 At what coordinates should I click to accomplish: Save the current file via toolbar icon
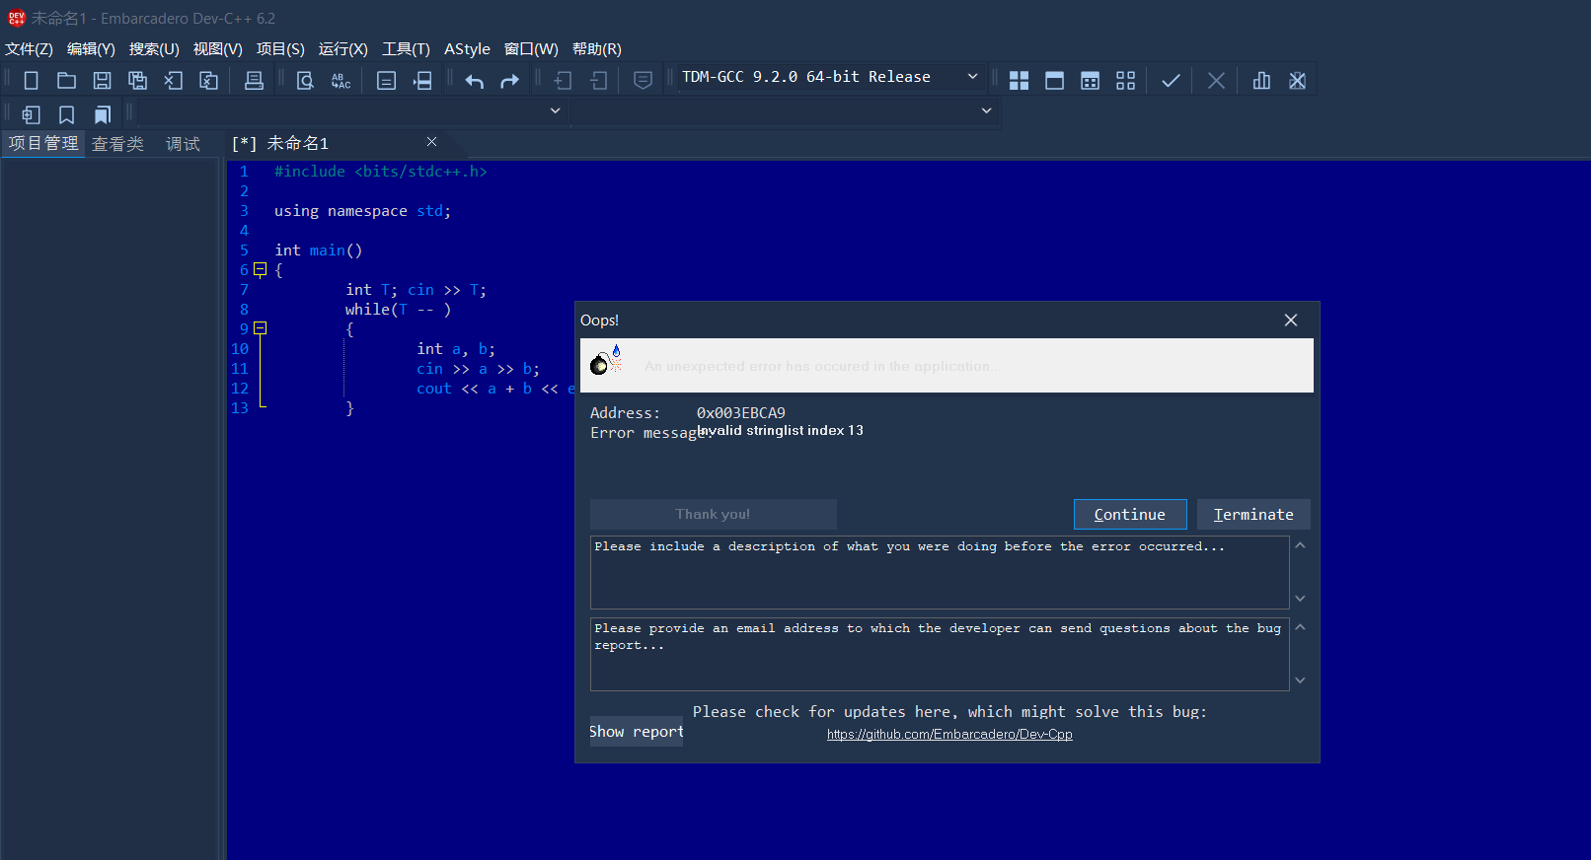pos(102,81)
